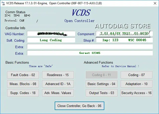159x114 pixels.
Task: Click the Shop # field with WSC 00046
Action: click(x=124, y=40)
